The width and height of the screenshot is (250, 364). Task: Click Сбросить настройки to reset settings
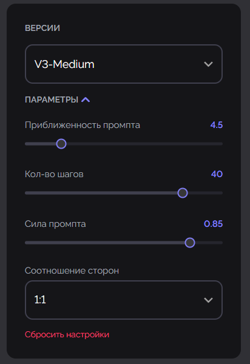click(67, 334)
